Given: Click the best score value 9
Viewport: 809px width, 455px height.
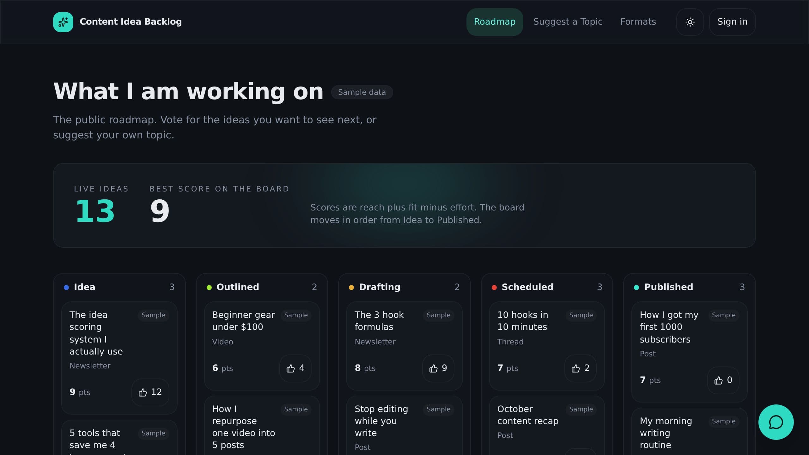Looking at the screenshot, I should 160,211.
